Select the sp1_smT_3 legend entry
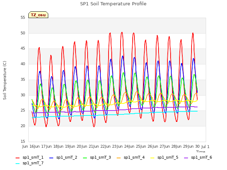 point(97,157)
